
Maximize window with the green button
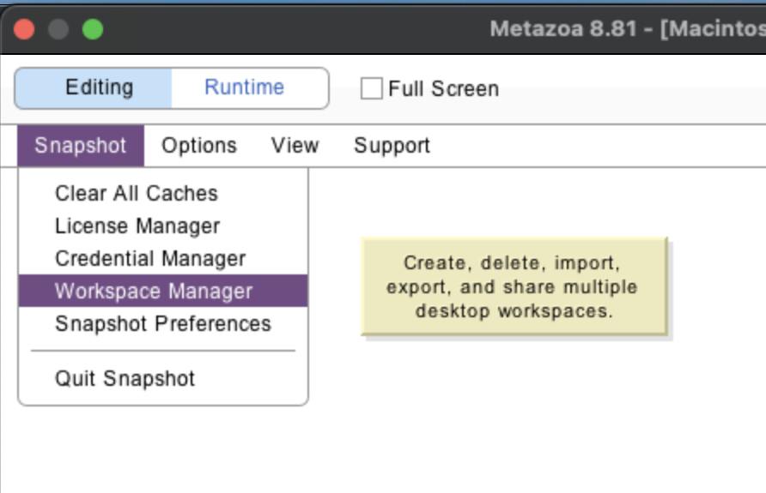click(x=92, y=29)
